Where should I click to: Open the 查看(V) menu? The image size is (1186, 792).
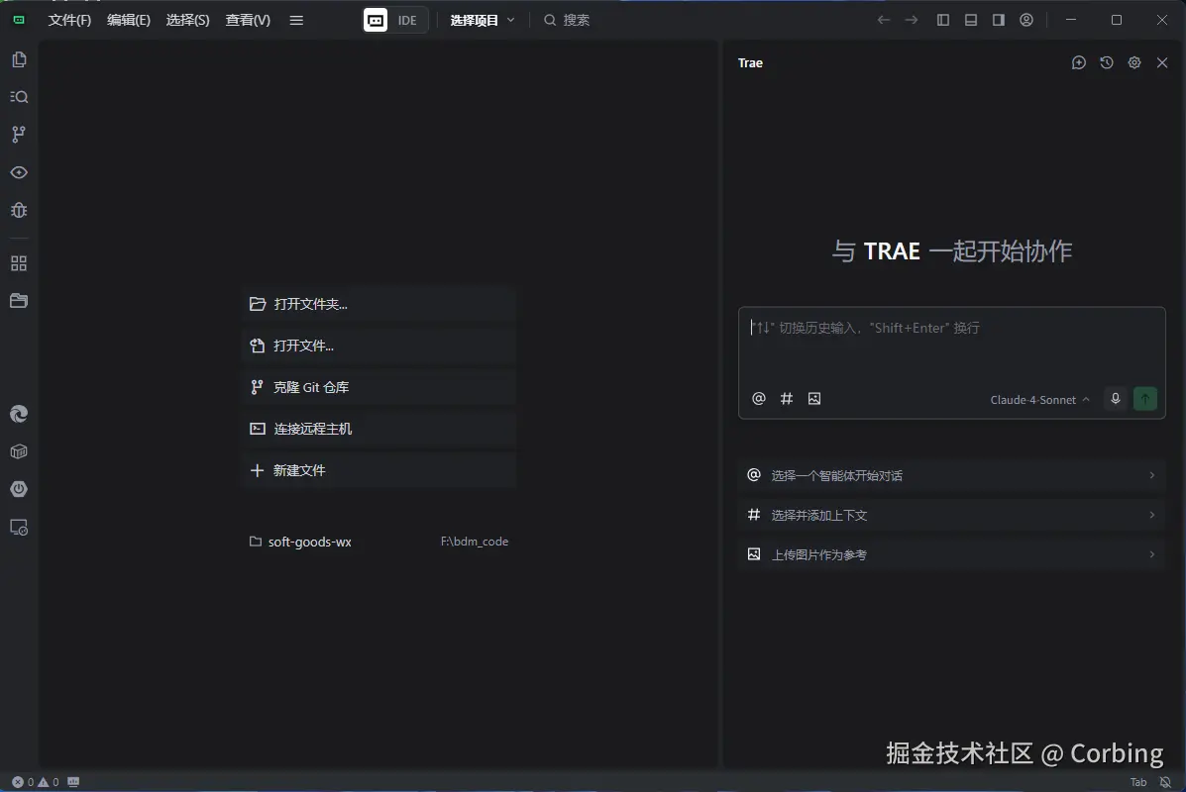tap(248, 21)
